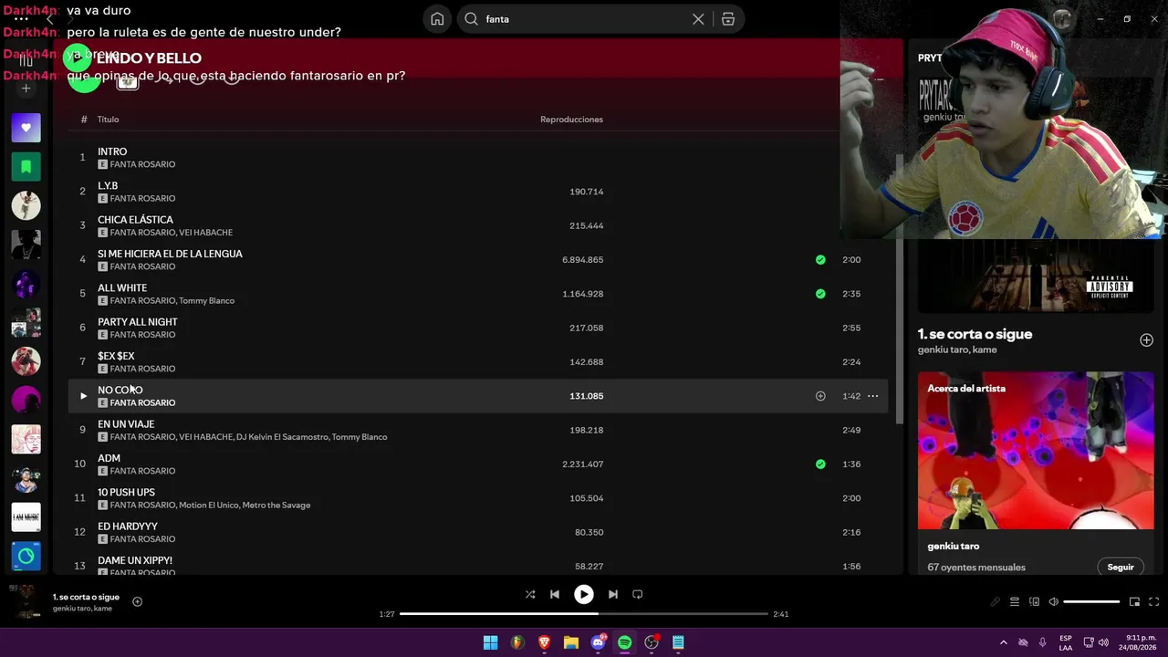
Task: Skip to the previous track
Action: coord(555,595)
